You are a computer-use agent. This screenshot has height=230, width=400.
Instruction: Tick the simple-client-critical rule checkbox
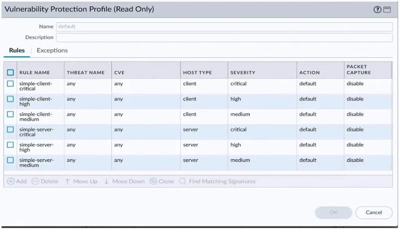click(x=10, y=84)
